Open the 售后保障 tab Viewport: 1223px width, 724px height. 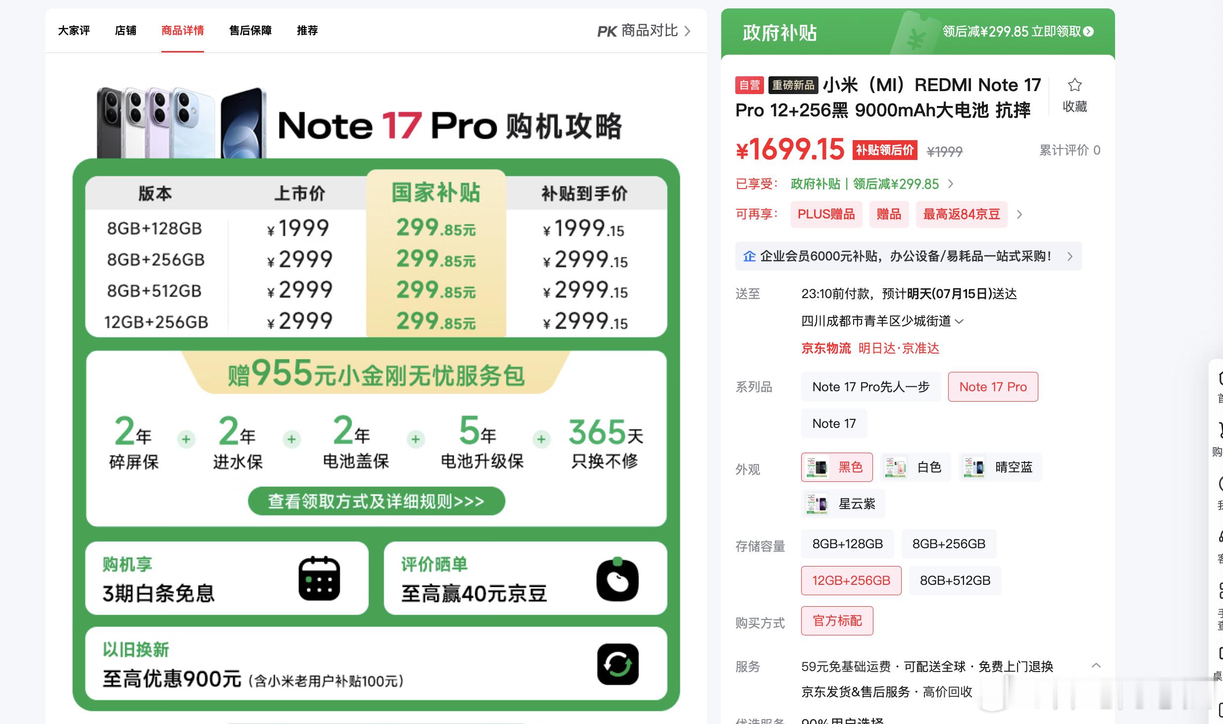coord(251,31)
